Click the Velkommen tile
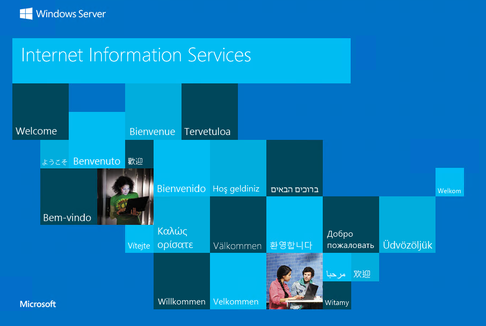 [x=238, y=281]
